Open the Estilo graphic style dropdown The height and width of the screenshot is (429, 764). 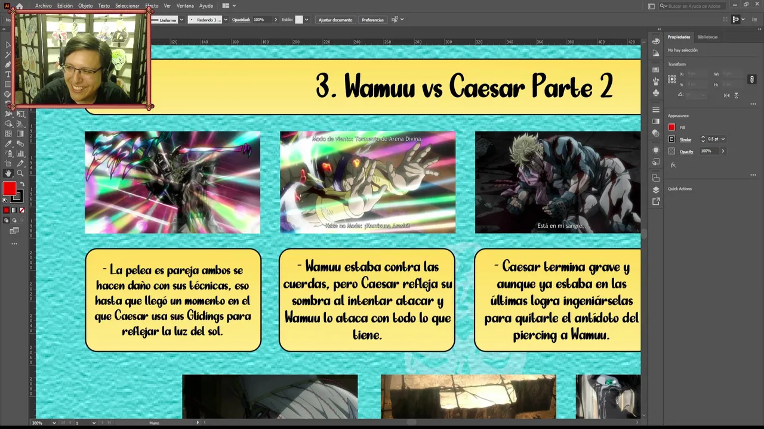click(306, 20)
